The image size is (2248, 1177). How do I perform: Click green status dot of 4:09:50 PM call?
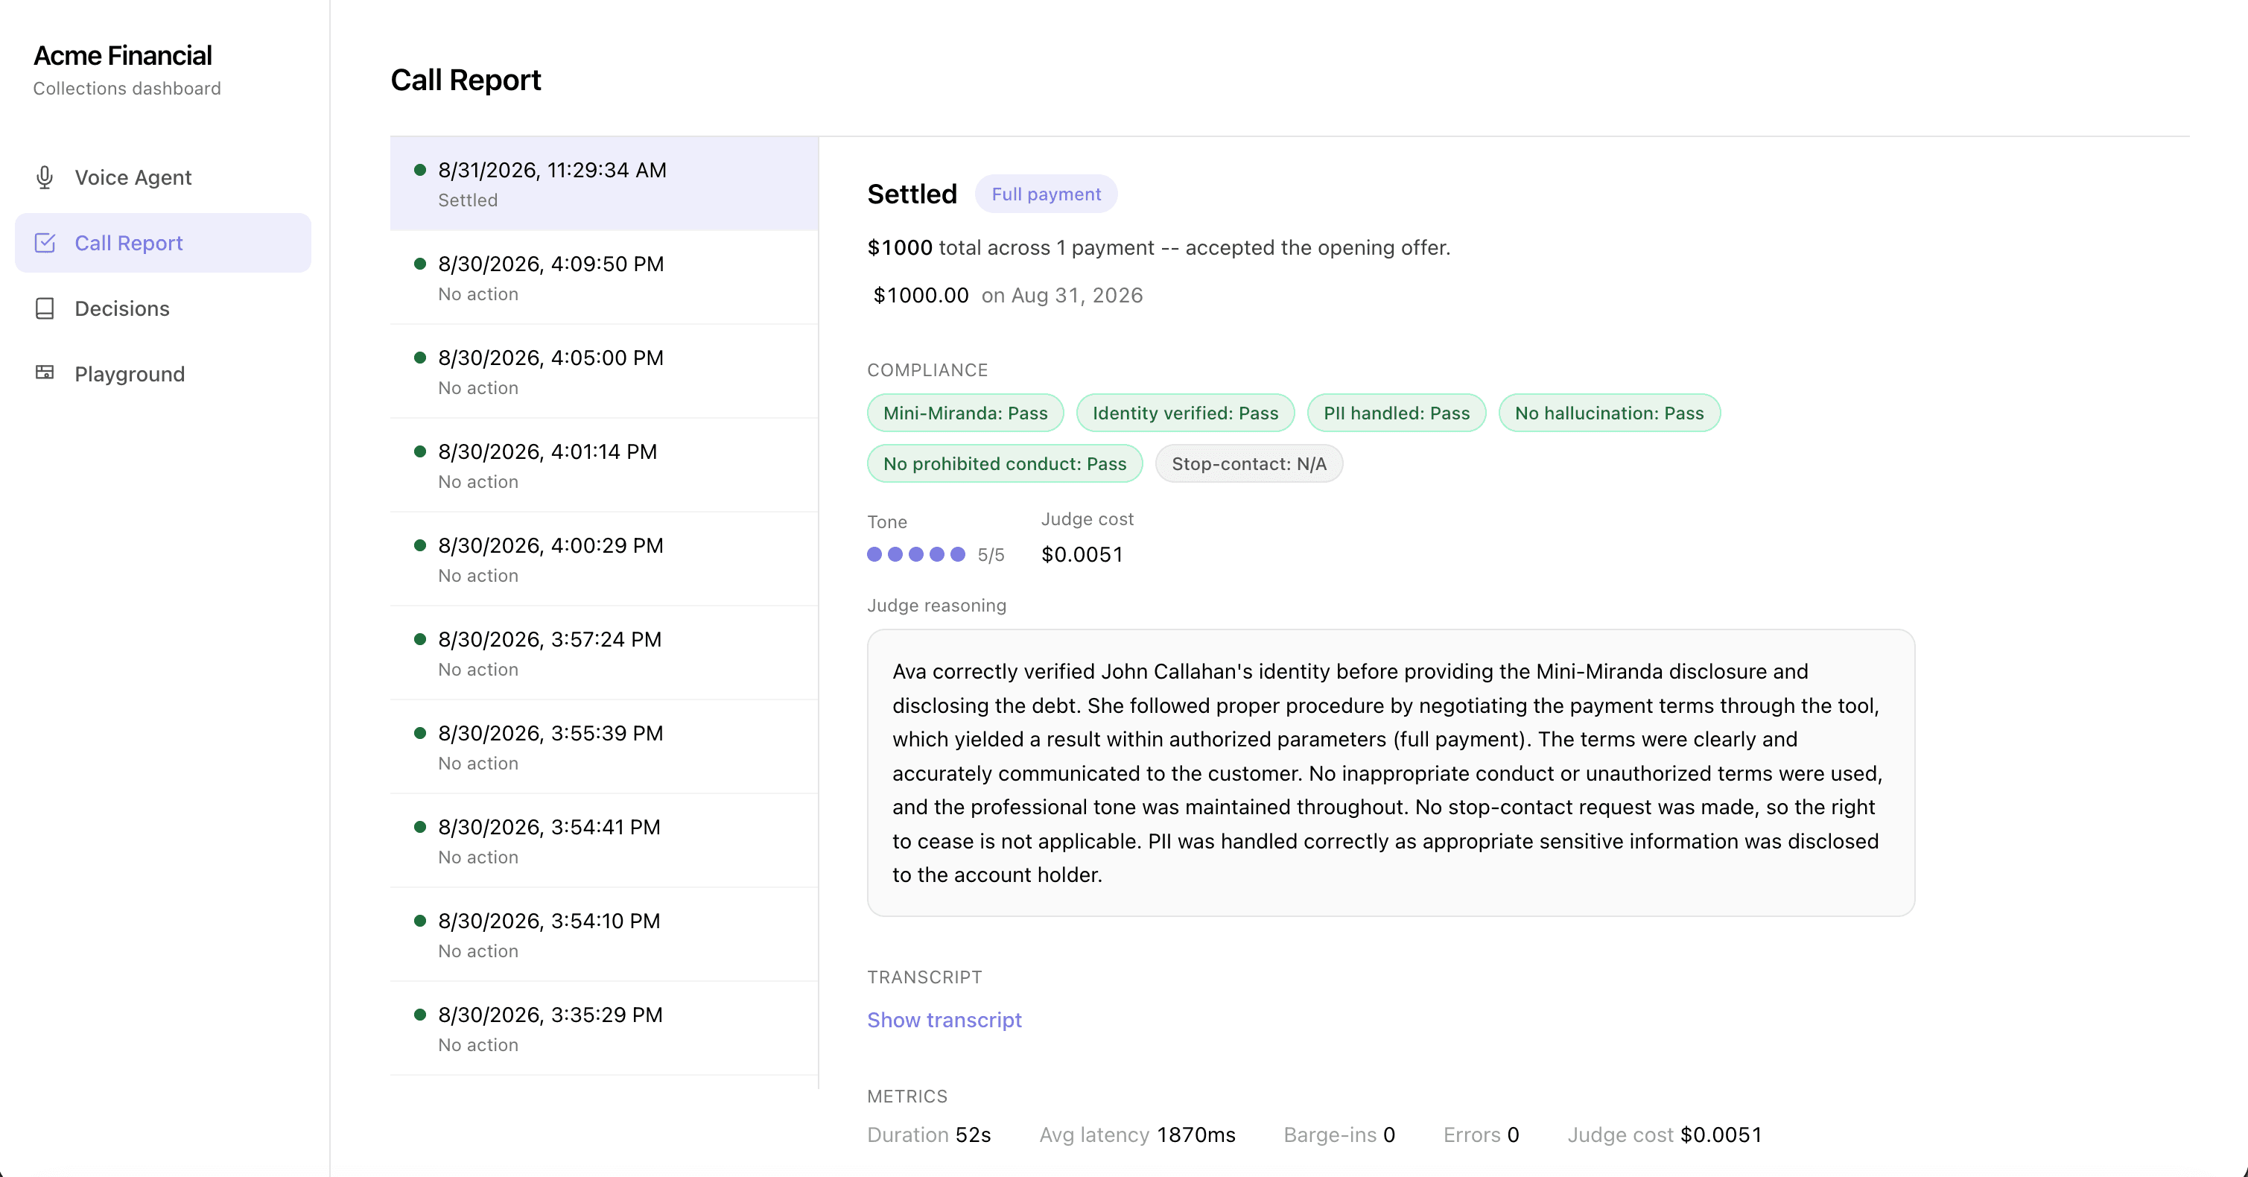[x=420, y=264]
